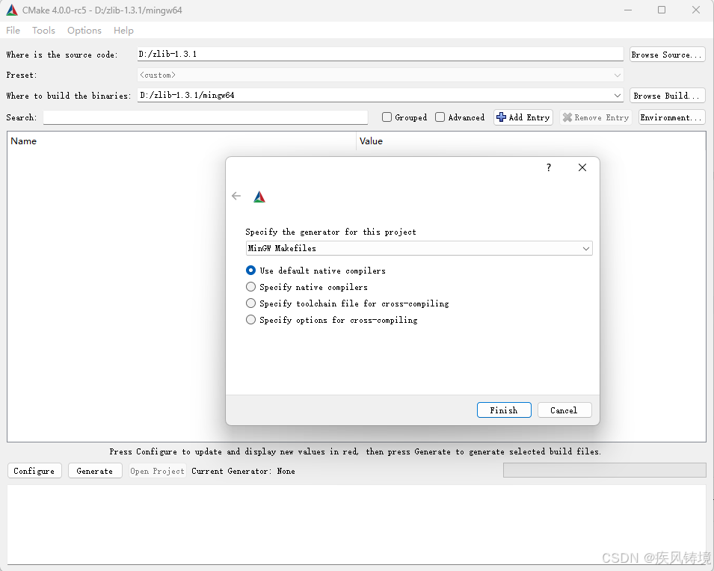Screen dimensions: 714x571
Task: Click the Open Project button
Action: (x=157, y=471)
